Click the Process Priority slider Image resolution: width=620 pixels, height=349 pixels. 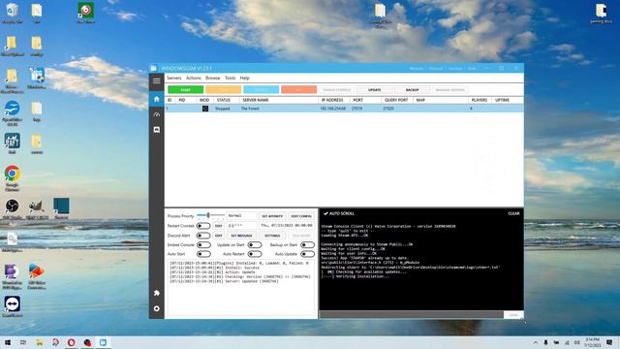click(x=210, y=215)
